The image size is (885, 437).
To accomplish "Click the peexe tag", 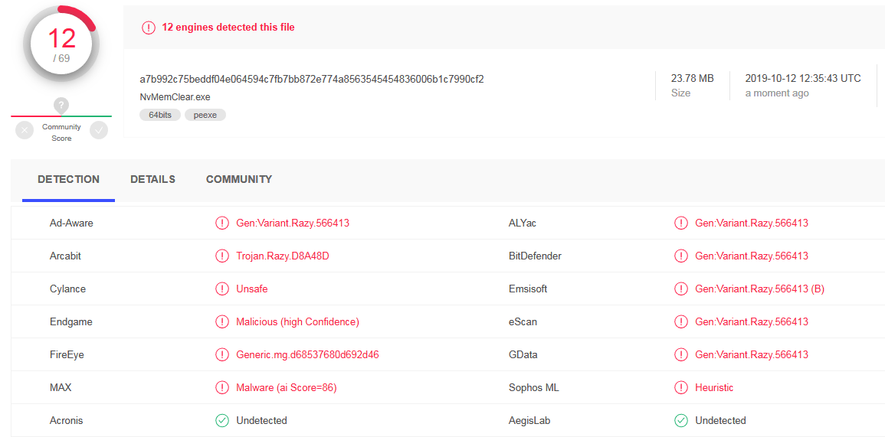I will tap(205, 115).
